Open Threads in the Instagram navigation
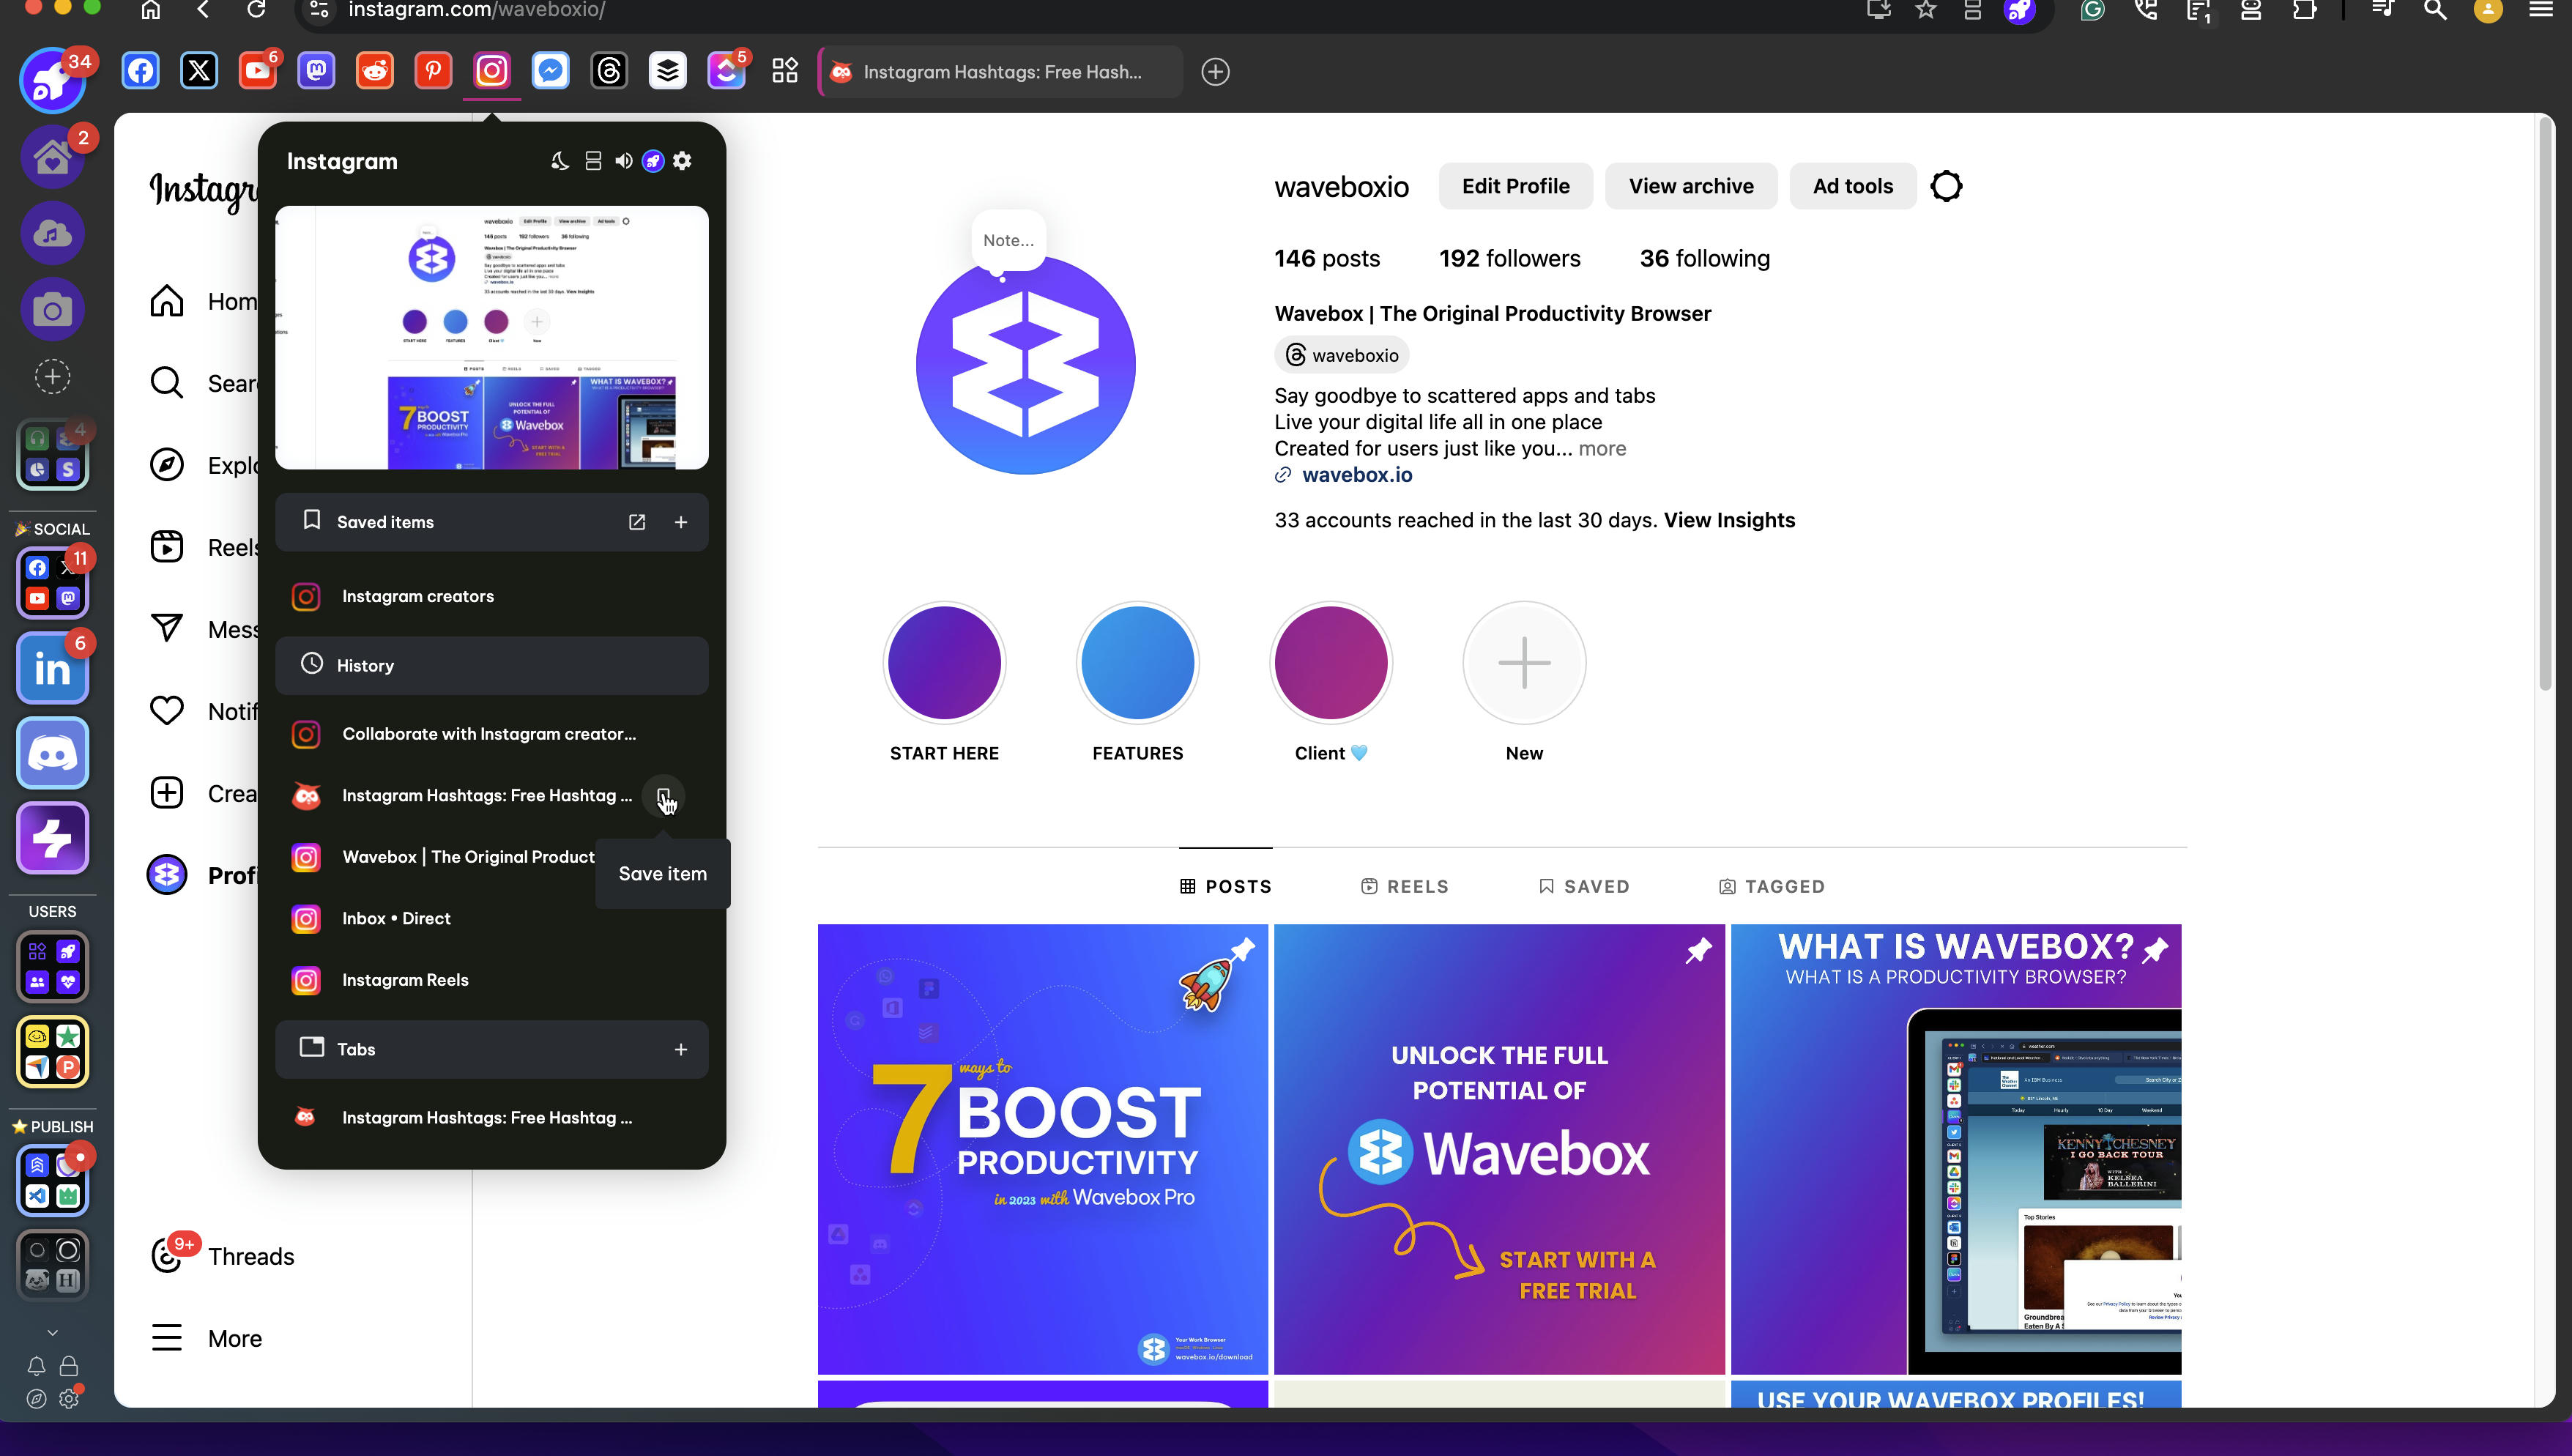This screenshot has height=1456, width=2572. (x=223, y=1256)
